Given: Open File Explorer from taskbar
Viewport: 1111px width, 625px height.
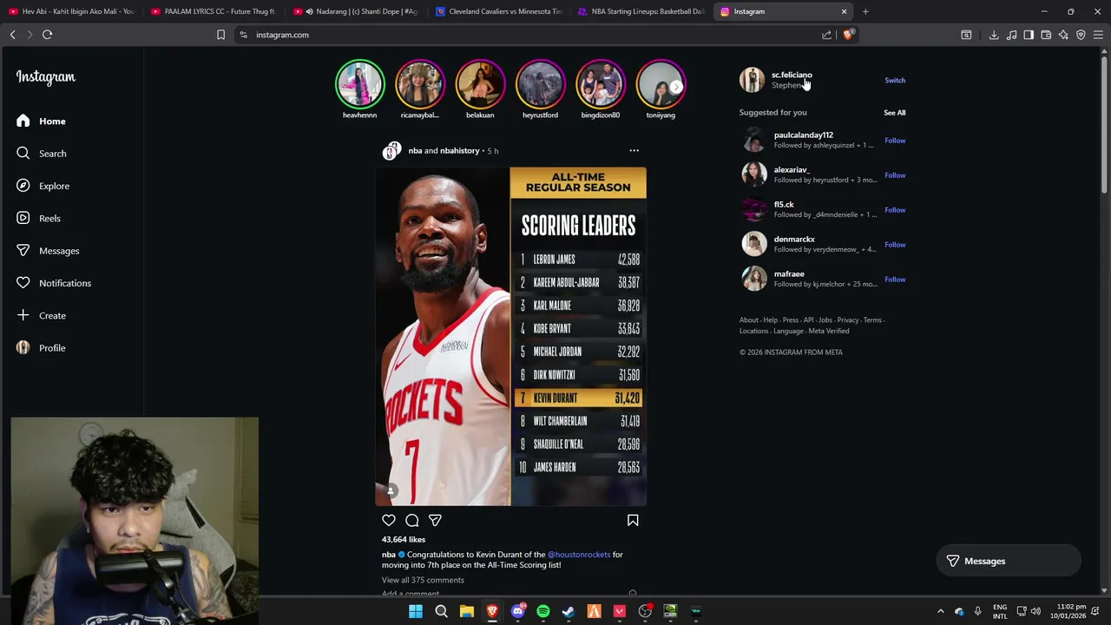Looking at the screenshot, I should tap(467, 612).
